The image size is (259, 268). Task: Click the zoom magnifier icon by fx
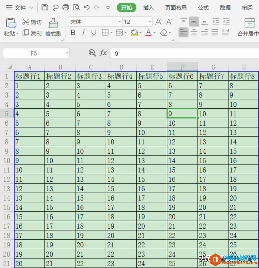click(92, 53)
